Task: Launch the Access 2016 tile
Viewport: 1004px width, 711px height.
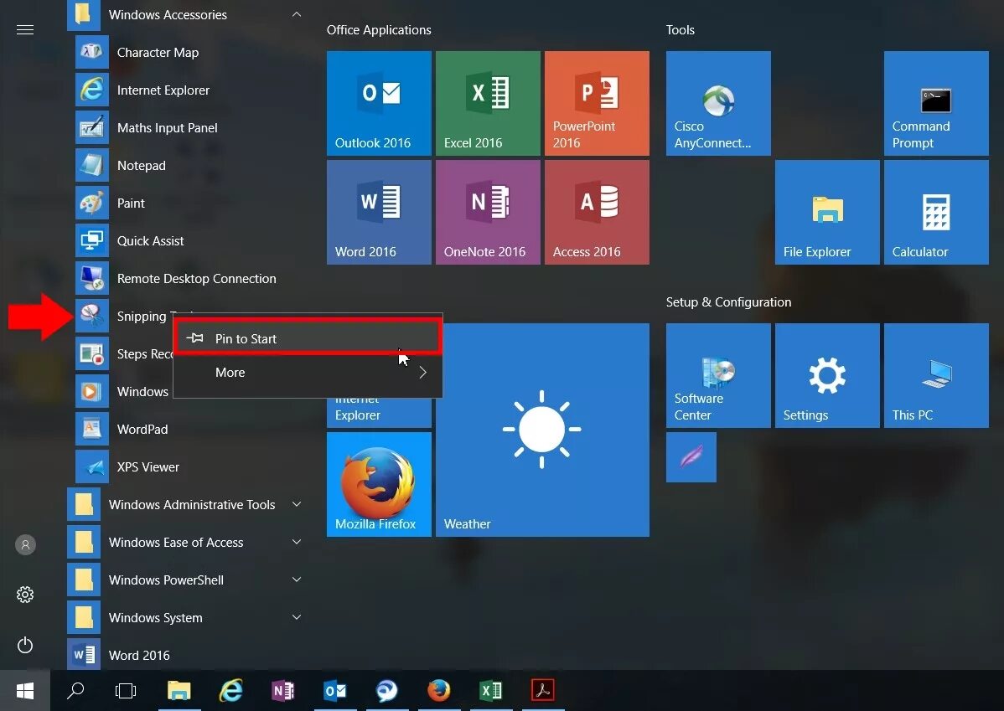Action: [597, 212]
